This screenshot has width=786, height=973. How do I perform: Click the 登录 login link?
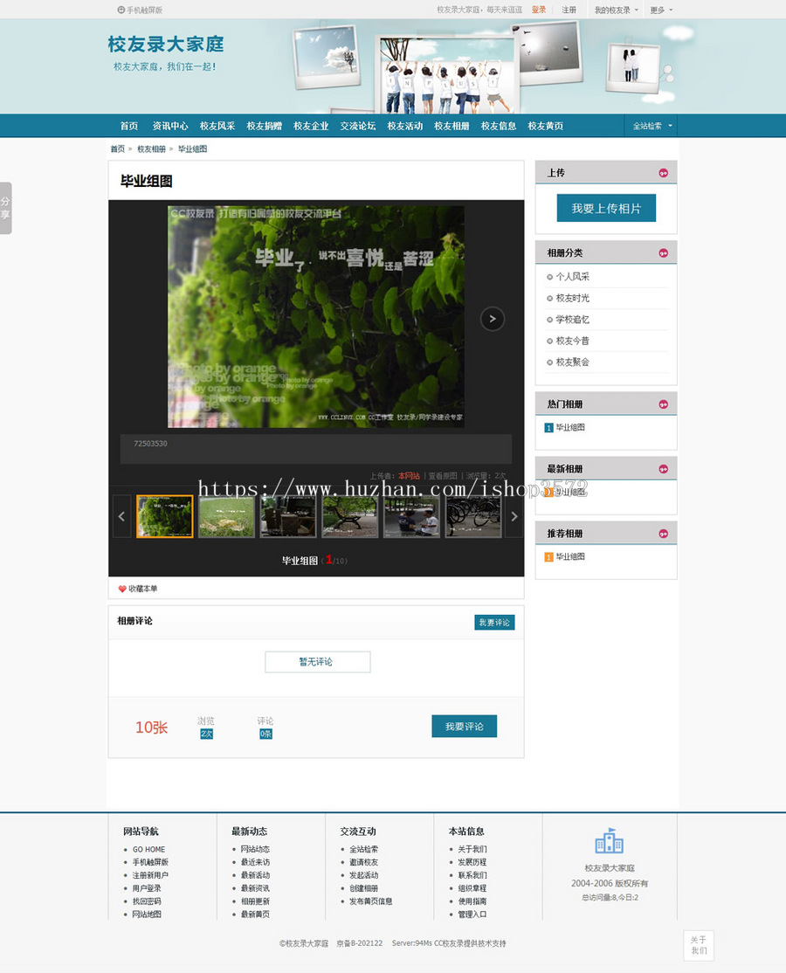[x=540, y=10]
